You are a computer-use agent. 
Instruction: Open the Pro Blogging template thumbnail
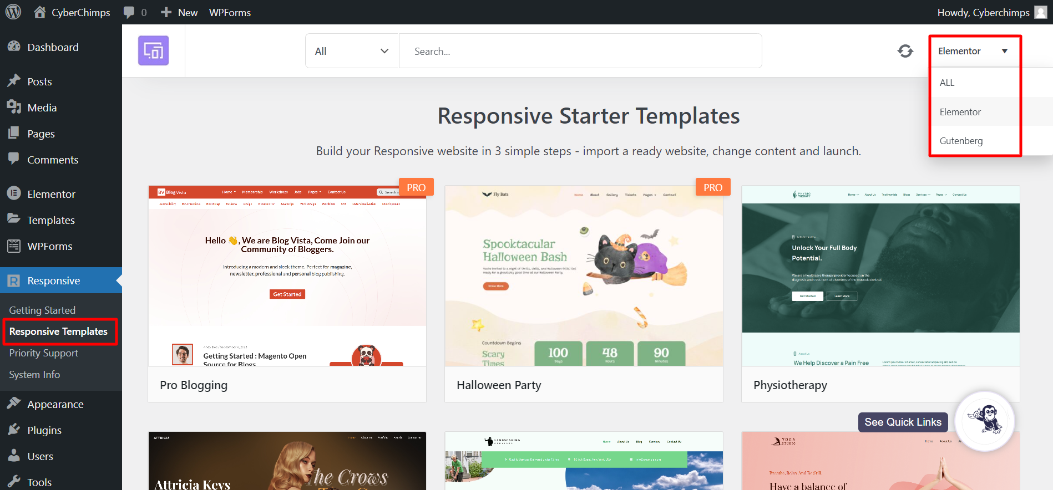point(287,276)
